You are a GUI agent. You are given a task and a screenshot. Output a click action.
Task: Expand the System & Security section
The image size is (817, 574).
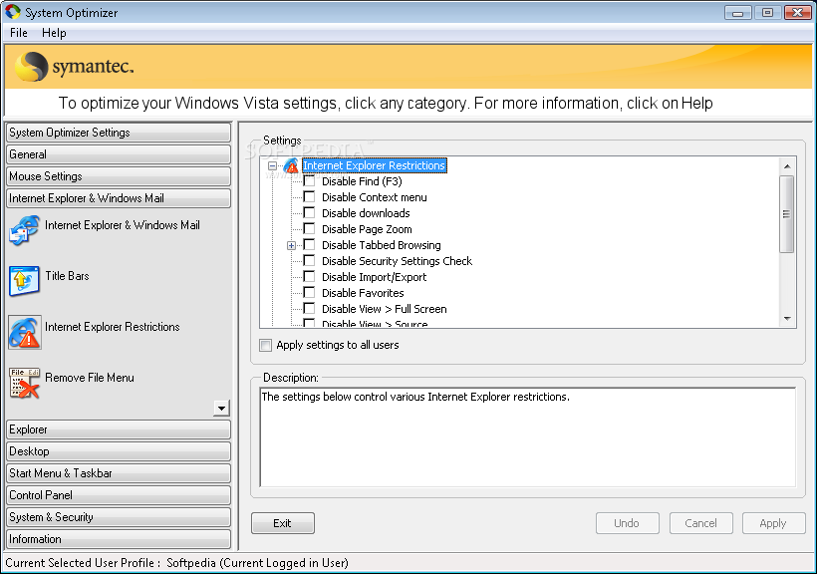119,517
